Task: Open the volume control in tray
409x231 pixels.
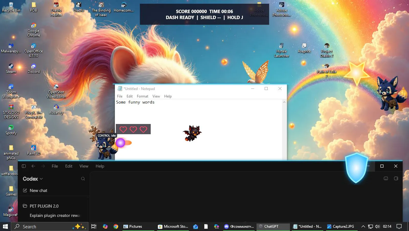Action: [377, 226]
